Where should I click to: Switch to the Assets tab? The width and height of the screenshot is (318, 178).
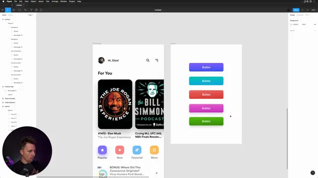coord(10,15)
